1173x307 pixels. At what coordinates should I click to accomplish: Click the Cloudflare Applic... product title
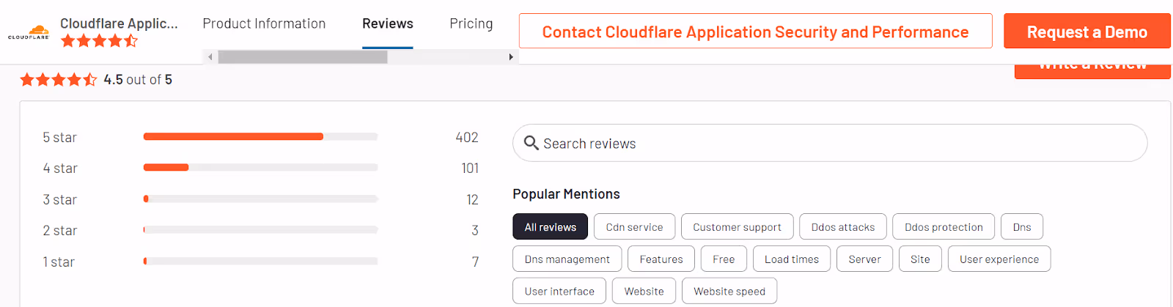point(119,23)
